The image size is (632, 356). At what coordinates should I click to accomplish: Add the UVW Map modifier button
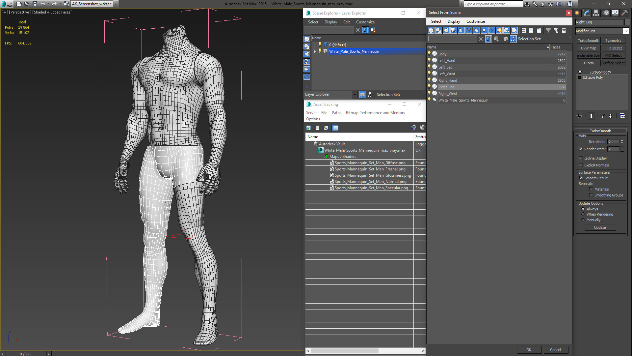point(588,48)
